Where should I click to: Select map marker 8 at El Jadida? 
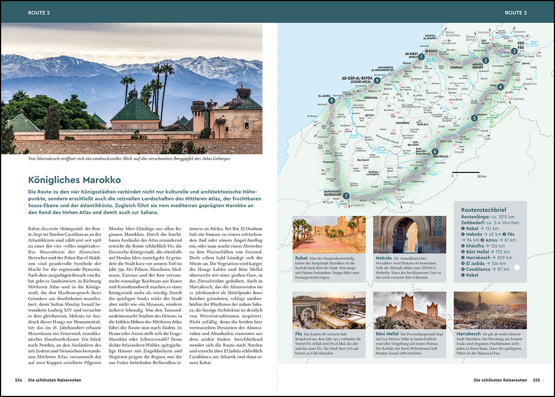click(x=331, y=100)
